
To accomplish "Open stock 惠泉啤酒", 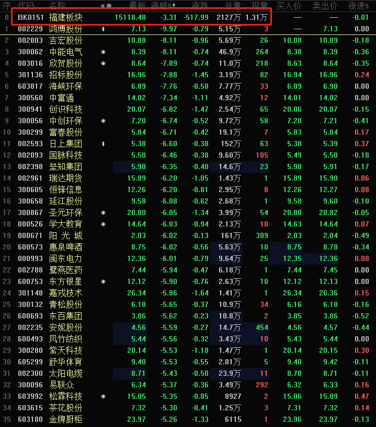I will click(65, 247).
